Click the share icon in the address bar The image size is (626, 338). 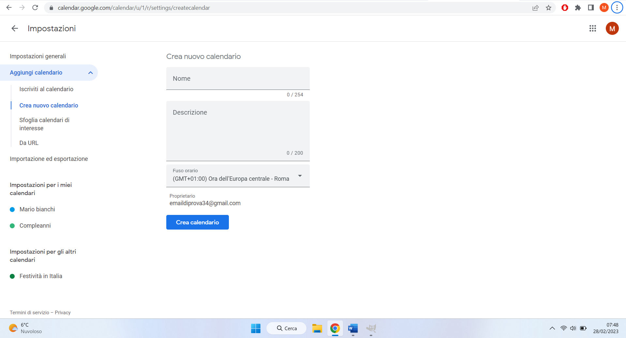coord(536,7)
